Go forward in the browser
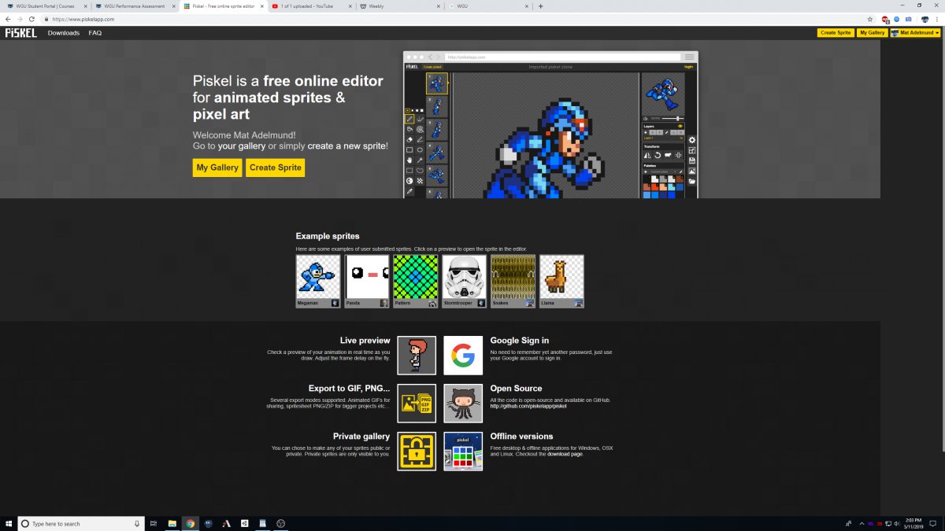The height and width of the screenshot is (531, 945). (19, 19)
